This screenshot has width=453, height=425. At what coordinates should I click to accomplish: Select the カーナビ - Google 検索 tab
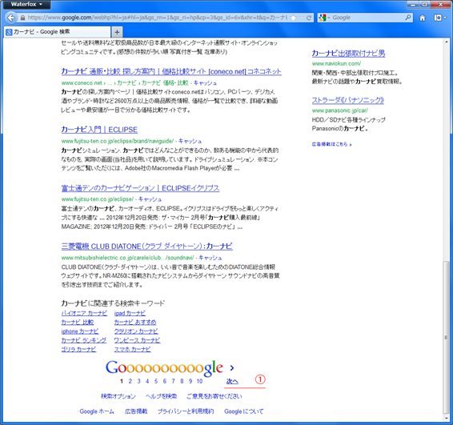[57, 32]
